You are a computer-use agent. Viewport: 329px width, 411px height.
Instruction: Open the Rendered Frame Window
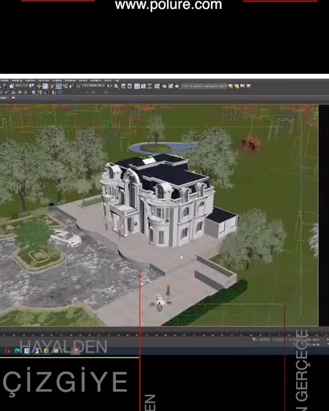pyautogui.click(x=171, y=86)
